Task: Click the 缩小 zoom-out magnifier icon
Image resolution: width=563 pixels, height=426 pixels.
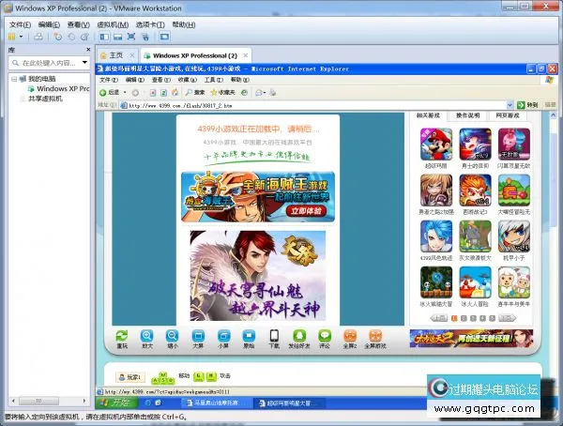Action: (172, 336)
